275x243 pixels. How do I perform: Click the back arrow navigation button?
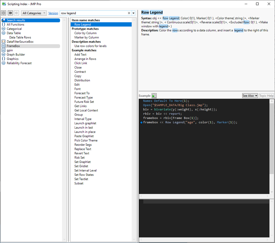(x=10, y=13)
